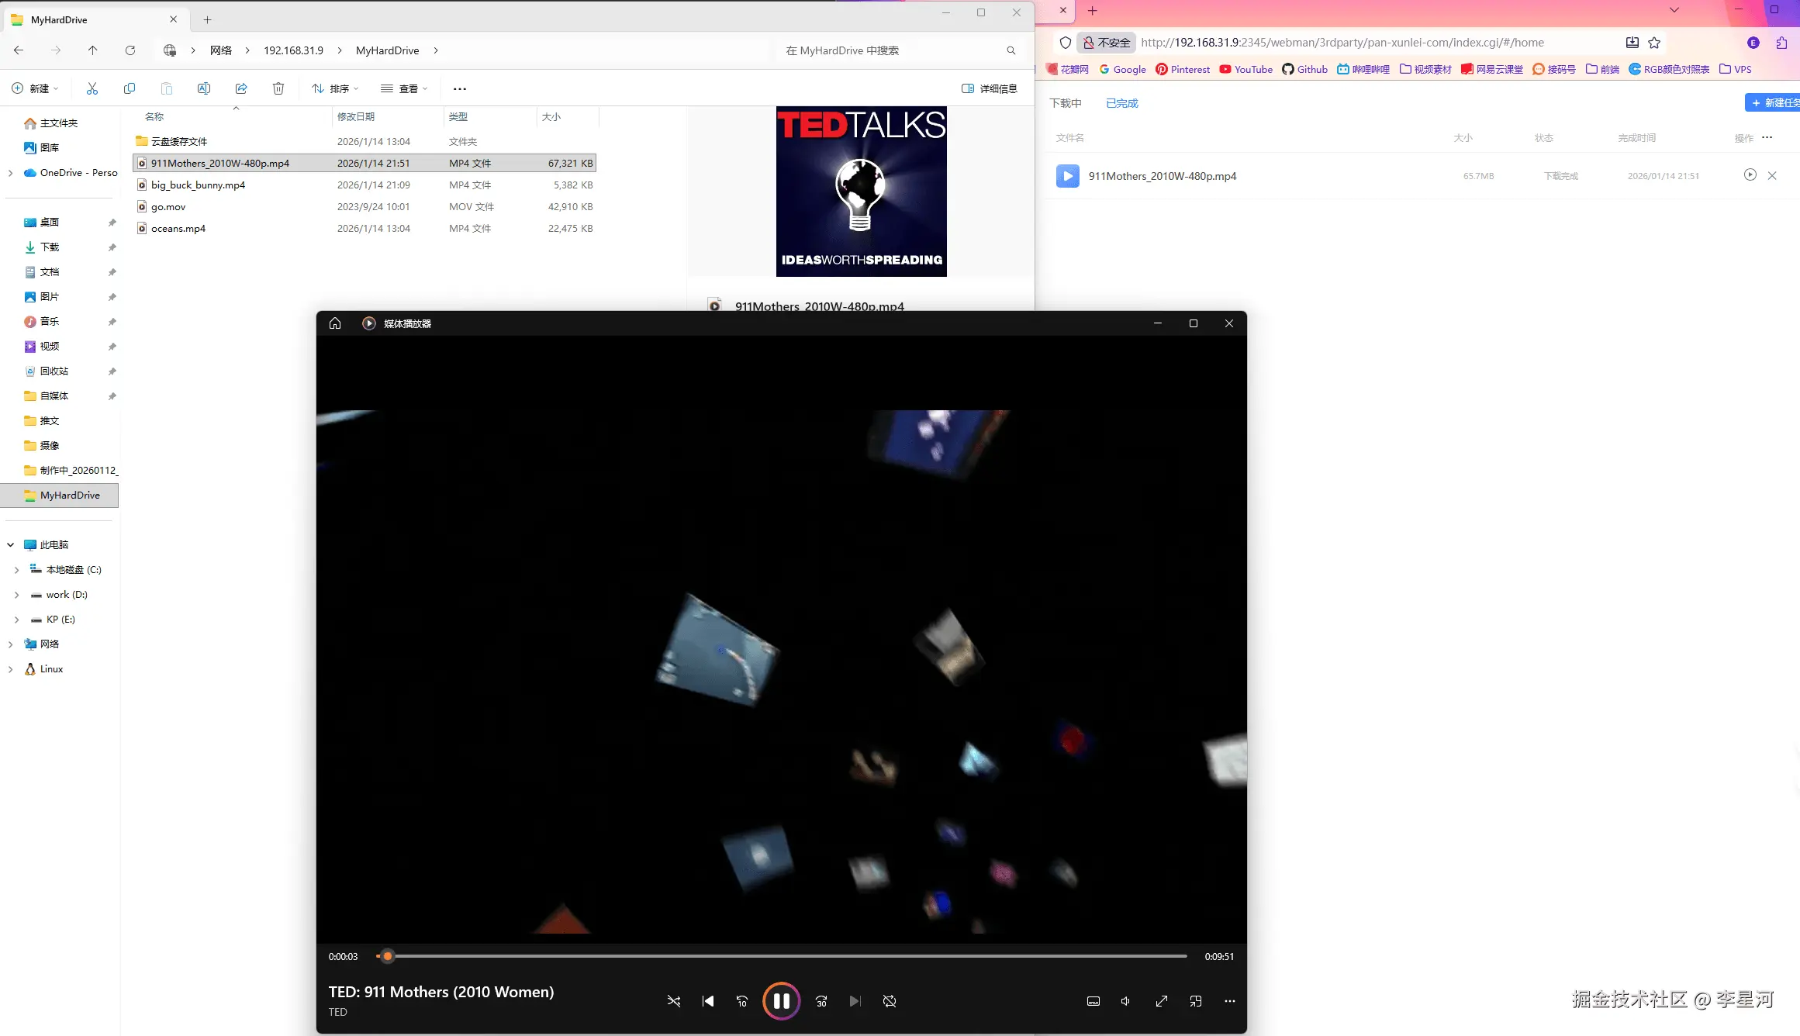The image size is (1800, 1036).
Task: Open YouTube bookmark in browser
Action: (x=1245, y=69)
